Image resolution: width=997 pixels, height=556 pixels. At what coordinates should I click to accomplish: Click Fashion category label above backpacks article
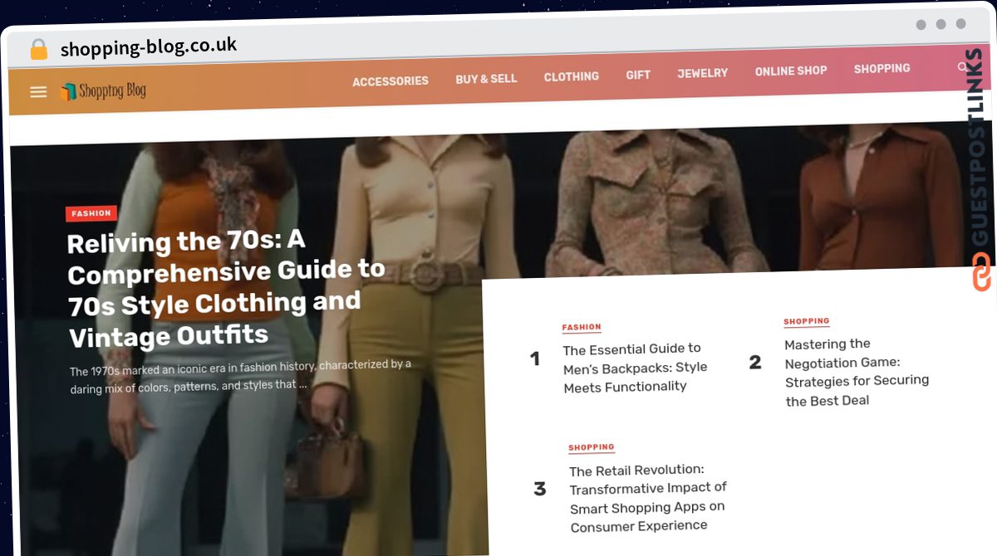(582, 328)
